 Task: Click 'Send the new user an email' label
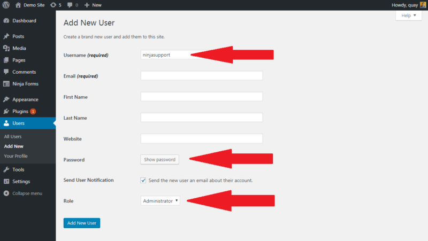pyautogui.click(x=201, y=181)
